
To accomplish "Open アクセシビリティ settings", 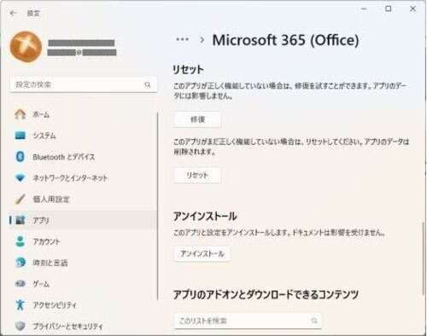I will pos(84,304).
